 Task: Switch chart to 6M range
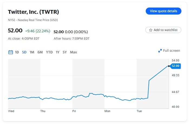pos(40,52)
